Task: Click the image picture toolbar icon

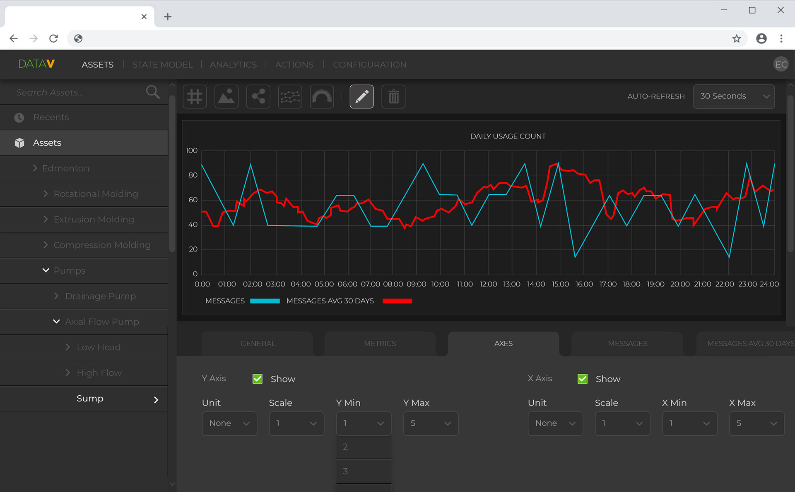Action: pyautogui.click(x=226, y=97)
